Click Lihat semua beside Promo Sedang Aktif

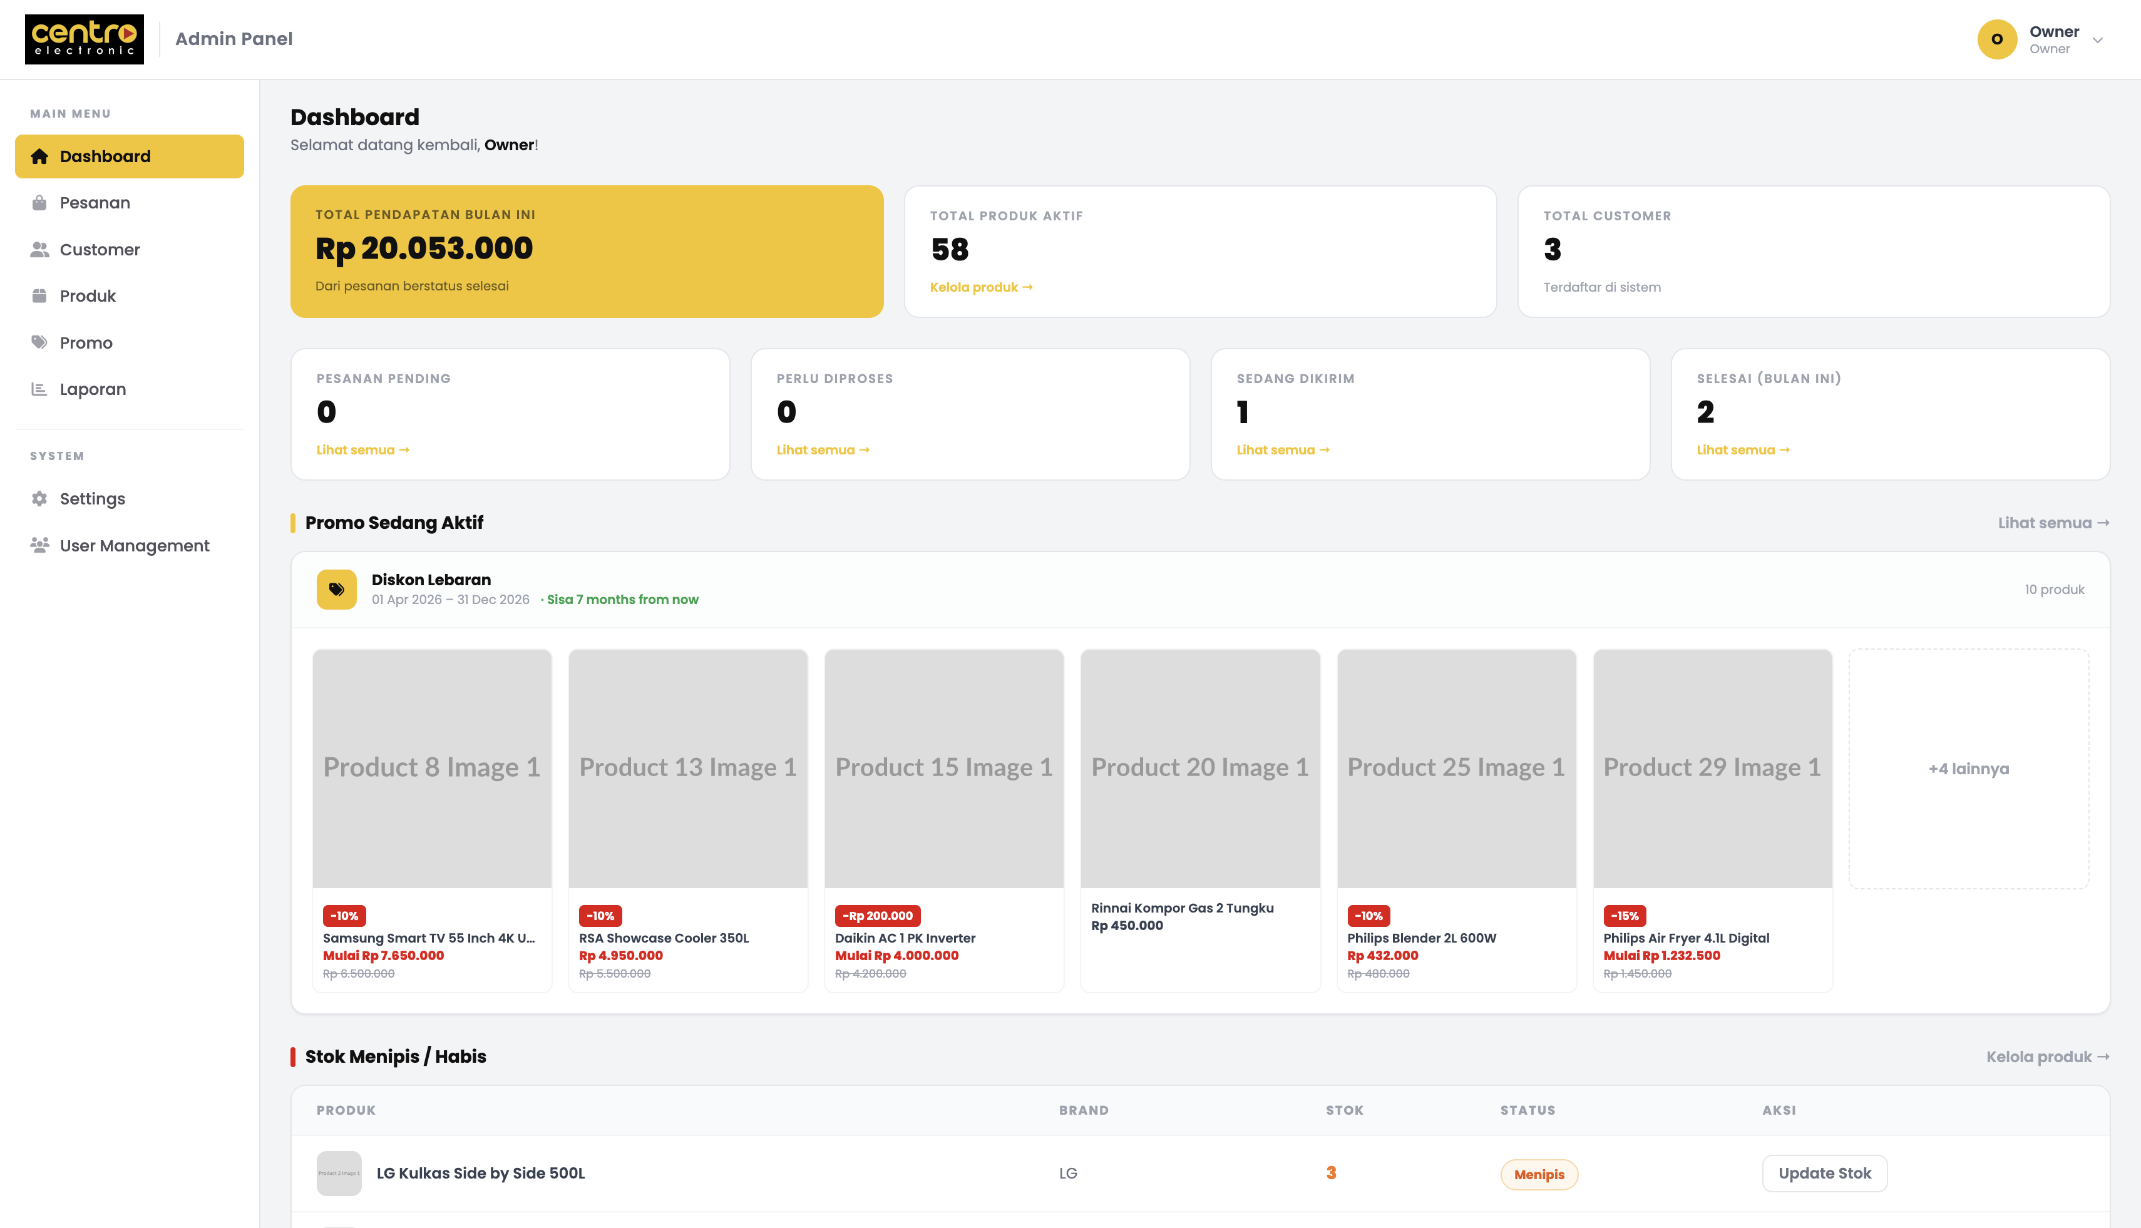[2053, 523]
